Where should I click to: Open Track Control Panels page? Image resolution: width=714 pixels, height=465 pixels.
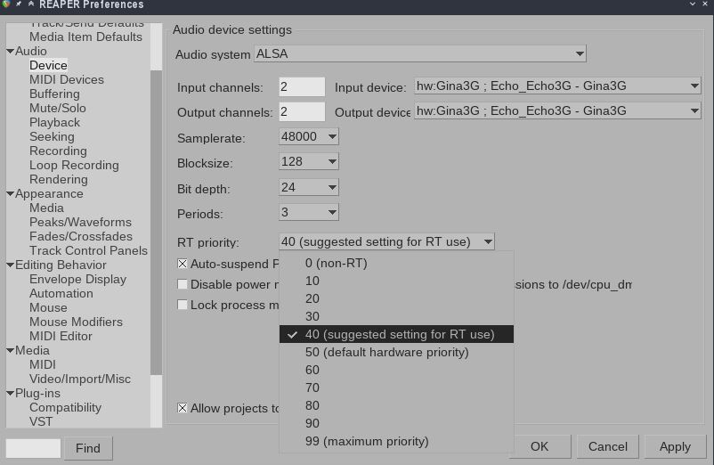(88, 250)
